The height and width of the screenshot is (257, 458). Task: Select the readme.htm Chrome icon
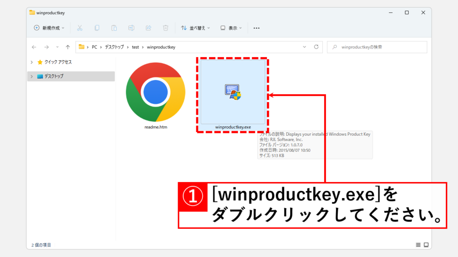coord(156,92)
